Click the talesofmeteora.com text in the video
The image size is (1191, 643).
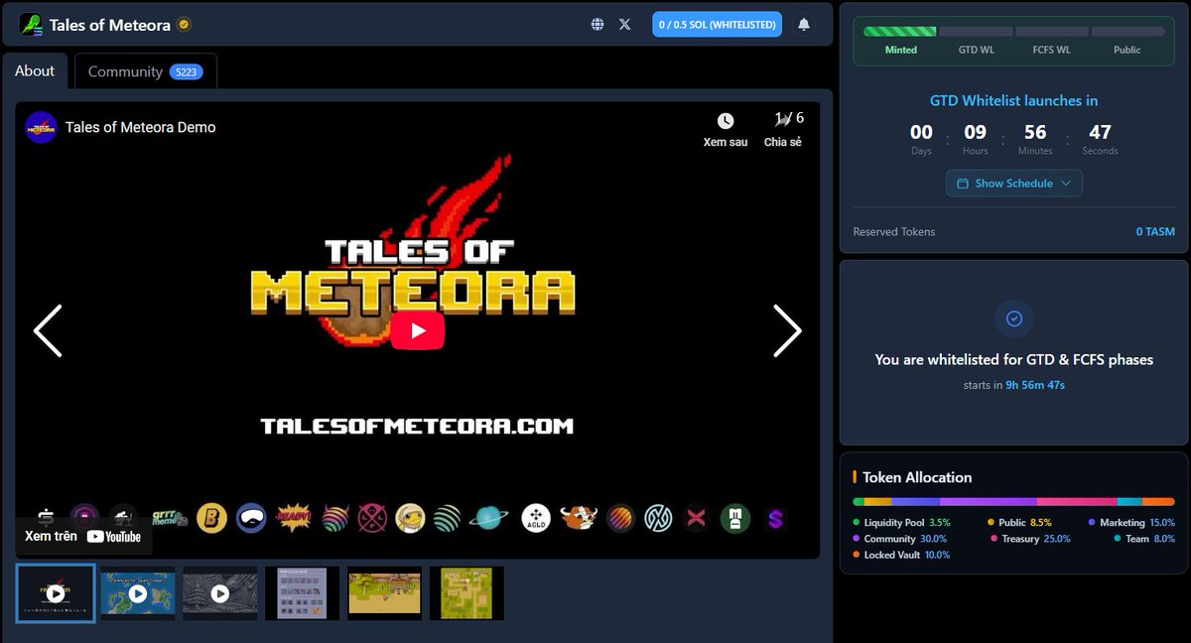click(x=417, y=427)
